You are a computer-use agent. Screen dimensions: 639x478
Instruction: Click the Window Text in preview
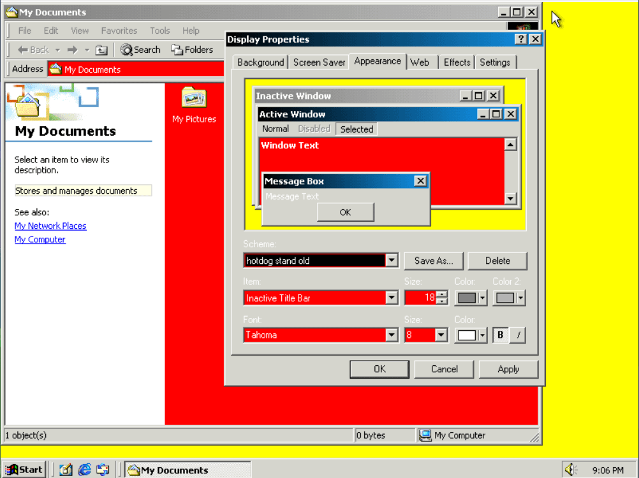click(x=290, y=145)
